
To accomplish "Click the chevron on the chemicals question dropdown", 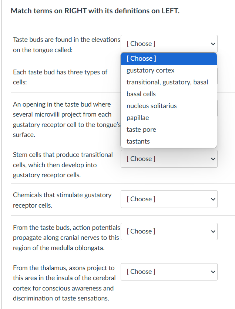I will pyautogui.click(x=213, y=199).
